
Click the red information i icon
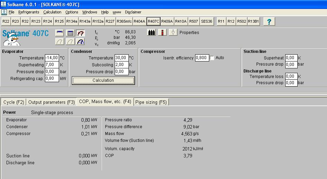point(162,32)
